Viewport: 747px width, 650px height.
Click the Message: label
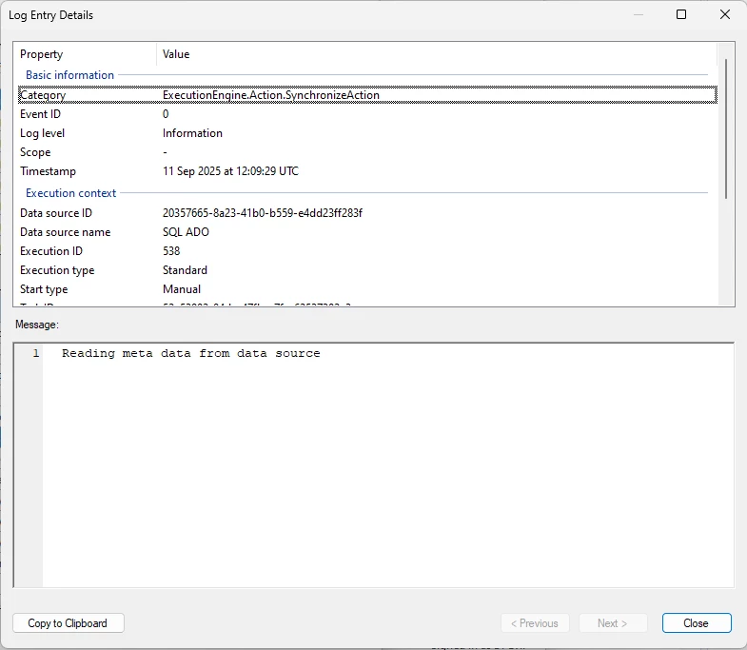(37, 325)
